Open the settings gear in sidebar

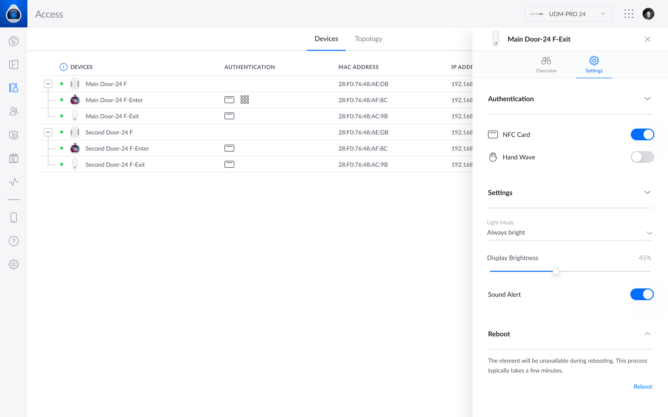click(14, 264)
